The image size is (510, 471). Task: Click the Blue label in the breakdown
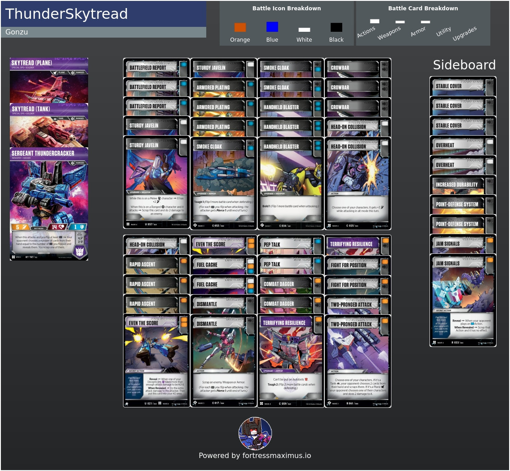coord(272,40)
